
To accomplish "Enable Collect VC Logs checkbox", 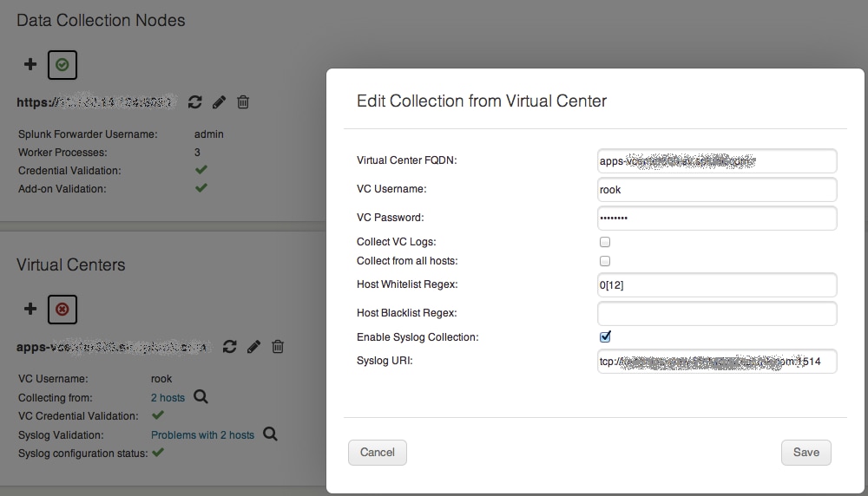I will point(605,242).
